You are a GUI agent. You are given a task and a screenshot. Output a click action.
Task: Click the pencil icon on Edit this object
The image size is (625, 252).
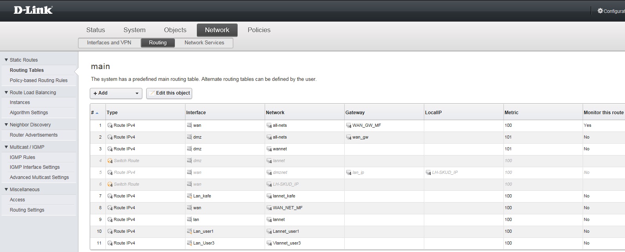click(152, 93)
